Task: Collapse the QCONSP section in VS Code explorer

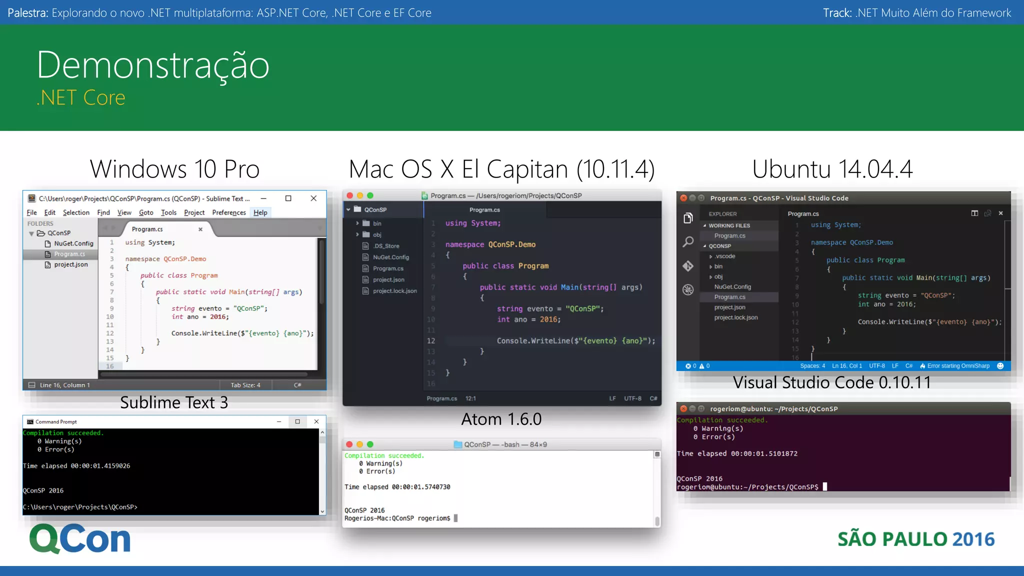Action: 705,246
